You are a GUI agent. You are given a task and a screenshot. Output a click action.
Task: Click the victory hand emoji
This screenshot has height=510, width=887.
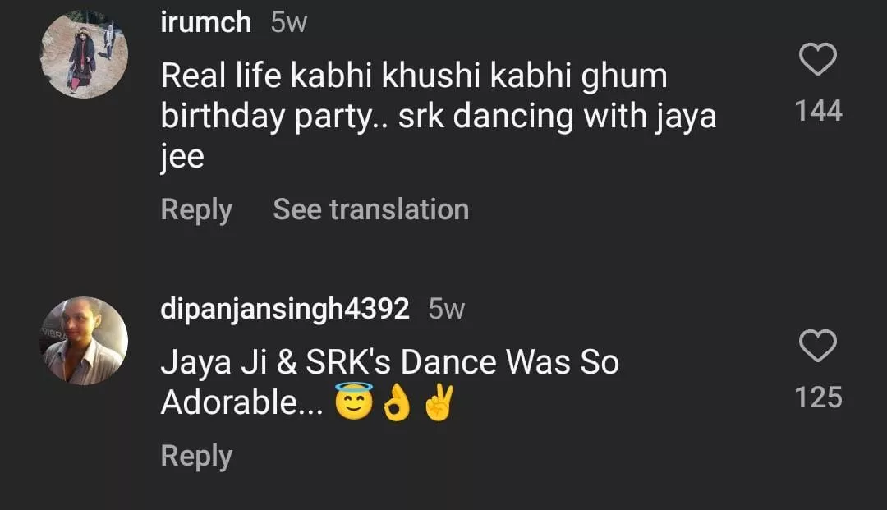pos(439,402)
